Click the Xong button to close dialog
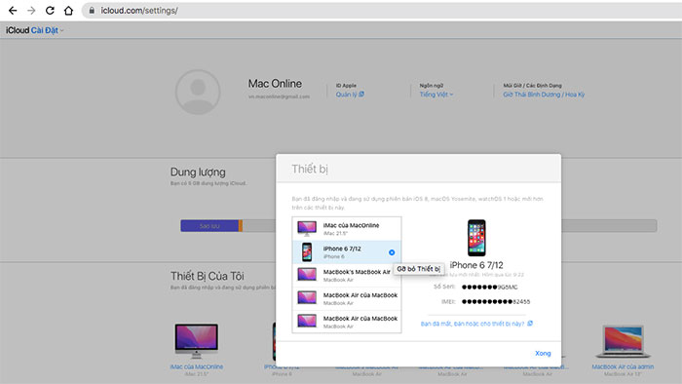The height and width of the screenshot is (384, 682). [543, 353]
